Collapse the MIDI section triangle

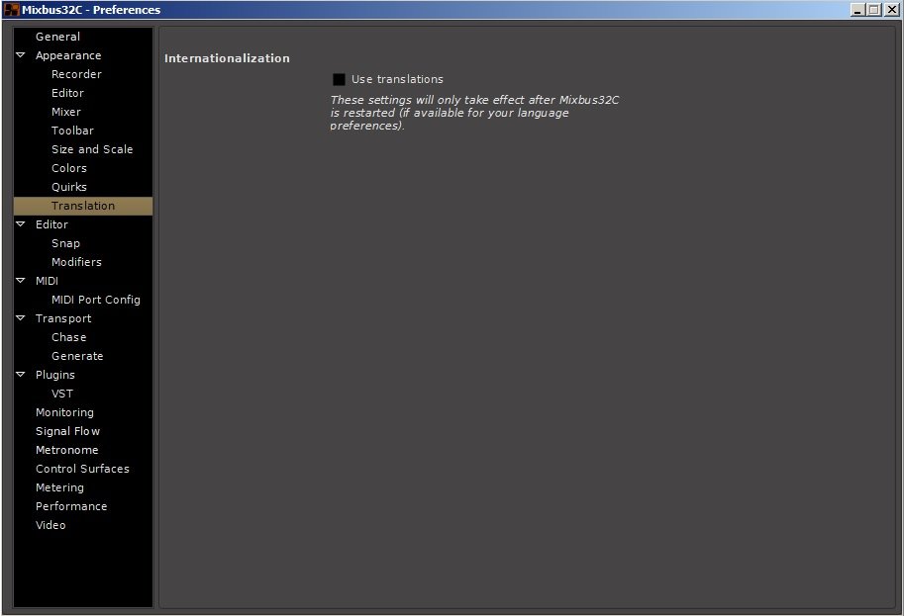21,281
